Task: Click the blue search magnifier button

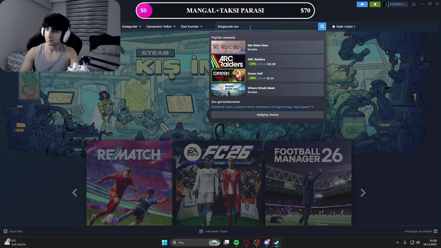Action: point(322,27)
